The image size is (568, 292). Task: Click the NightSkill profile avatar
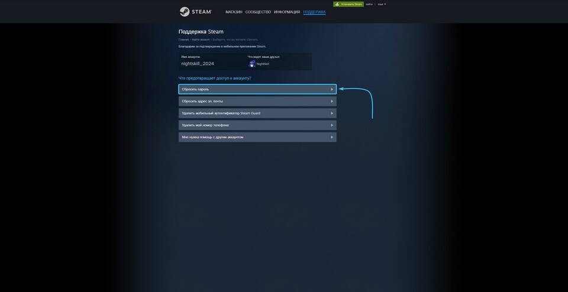tap(252, 64)
